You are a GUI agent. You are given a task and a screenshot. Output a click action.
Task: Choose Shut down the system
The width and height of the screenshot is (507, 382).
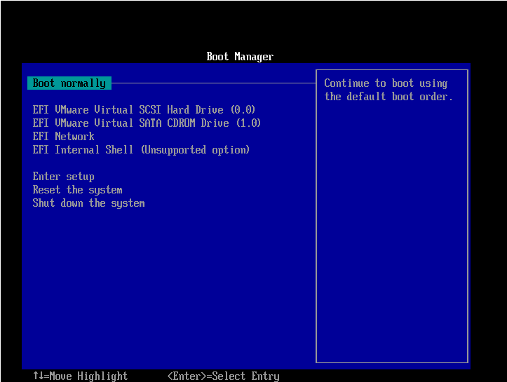point(89,203)
